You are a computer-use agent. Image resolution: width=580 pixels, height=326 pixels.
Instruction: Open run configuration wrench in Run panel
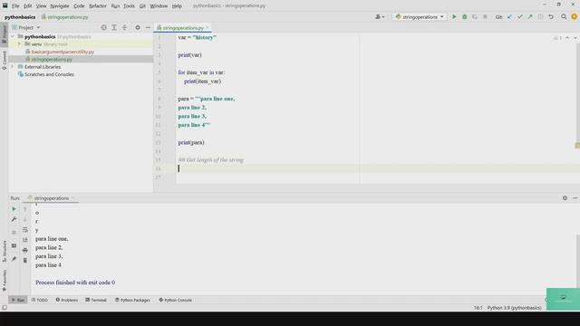pos(14,219)
